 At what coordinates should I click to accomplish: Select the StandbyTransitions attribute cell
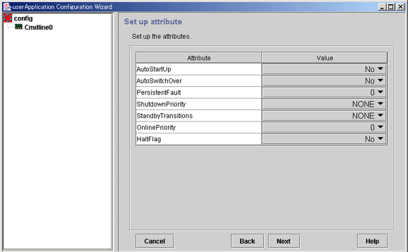199,116
